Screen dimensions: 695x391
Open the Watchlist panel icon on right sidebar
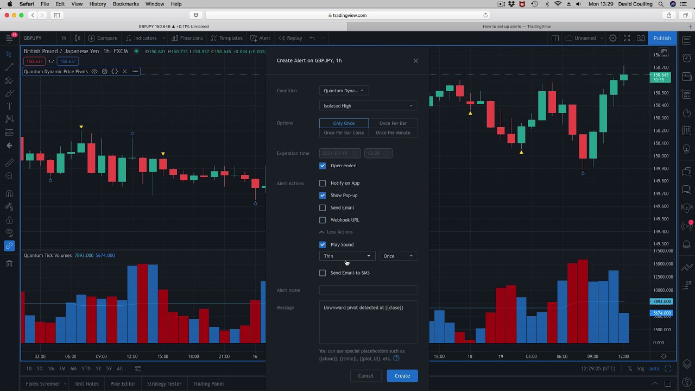pyautogui.click(x=687, y=41)
